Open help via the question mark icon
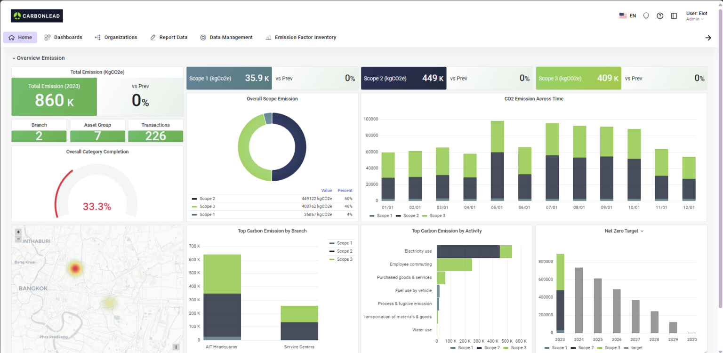Screen dimensions: 723x353 [x=660, y=16]
